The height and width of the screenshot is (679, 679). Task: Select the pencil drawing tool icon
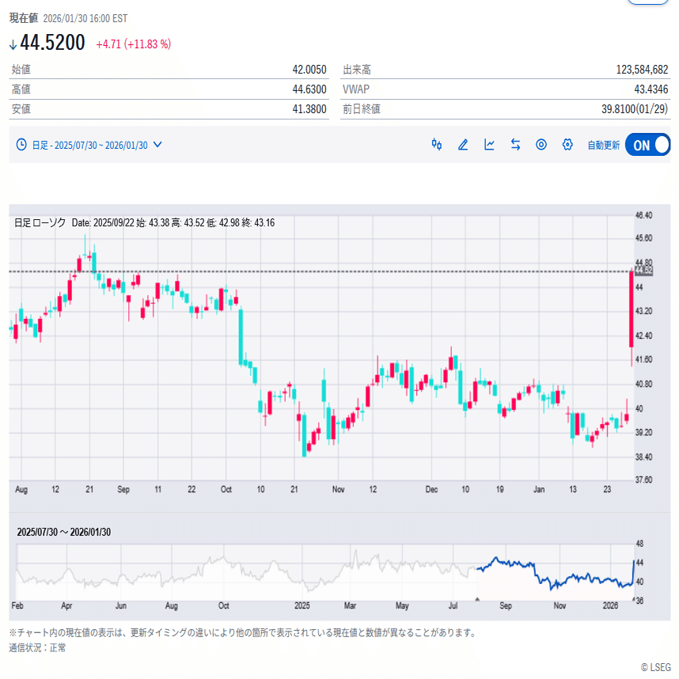point(463,145)
